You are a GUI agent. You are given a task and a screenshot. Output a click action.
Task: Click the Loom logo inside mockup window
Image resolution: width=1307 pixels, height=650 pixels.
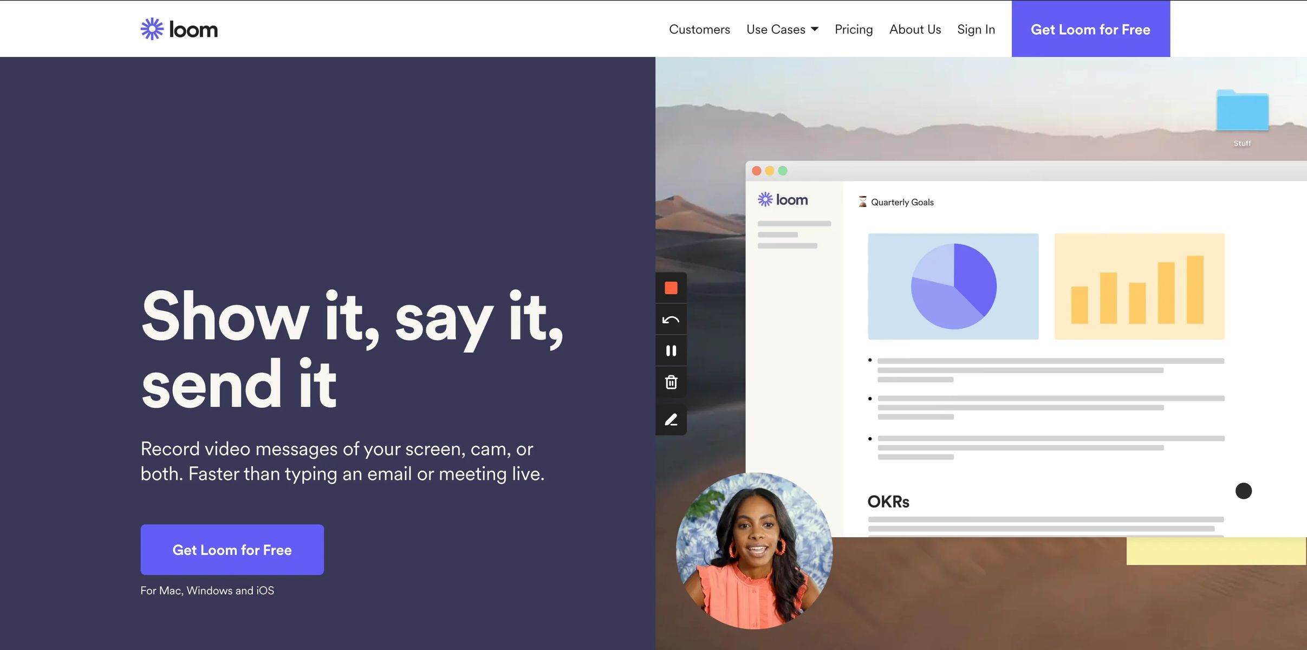[x=783, y=200]
